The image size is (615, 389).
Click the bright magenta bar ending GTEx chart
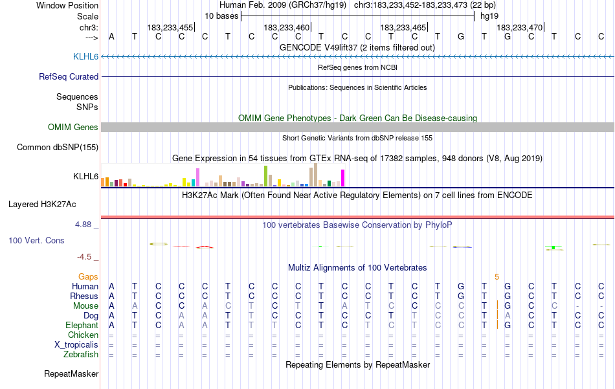coord(343,178)
